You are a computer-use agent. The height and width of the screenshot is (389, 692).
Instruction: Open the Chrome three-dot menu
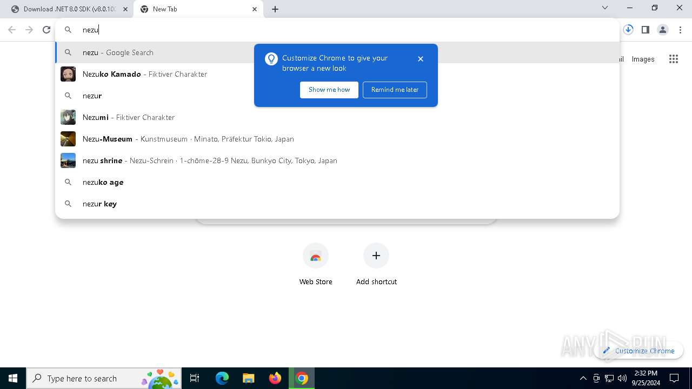680,30
